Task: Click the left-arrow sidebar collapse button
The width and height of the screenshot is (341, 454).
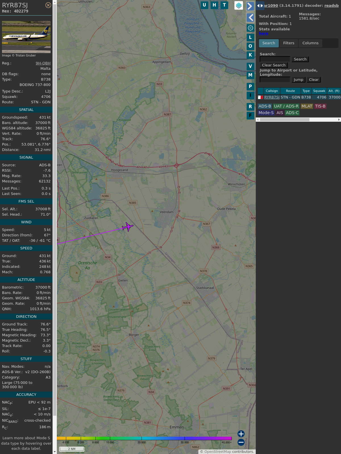Action: (250, 18)
